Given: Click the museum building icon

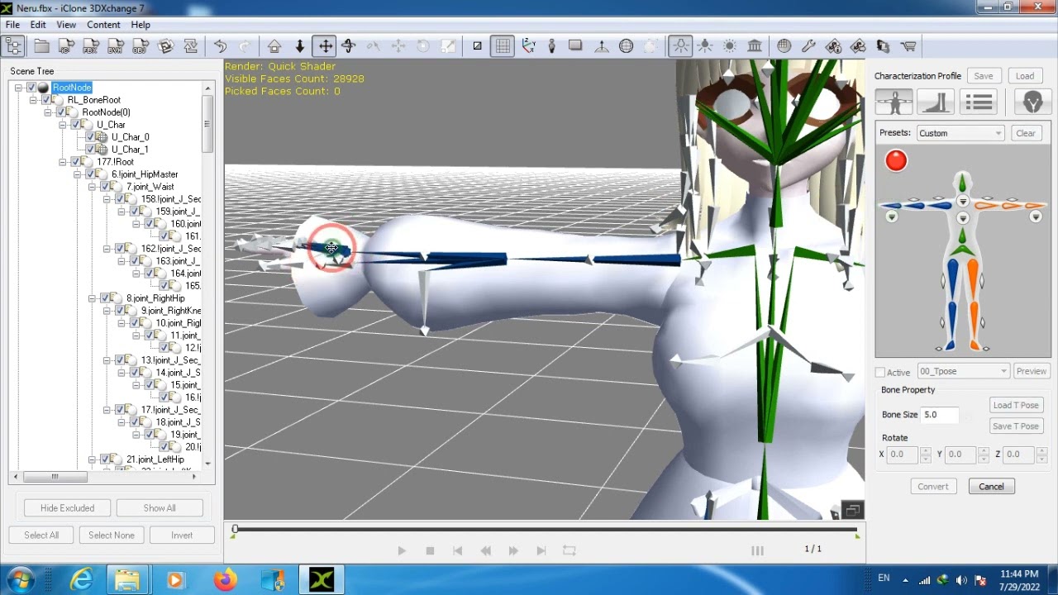Looking at the screenshot, I should tap(755, 46).
